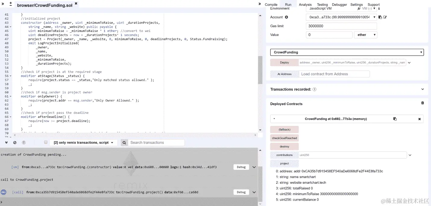Add a new account with plus icon

pyautogui.click(x=286, y=17)
